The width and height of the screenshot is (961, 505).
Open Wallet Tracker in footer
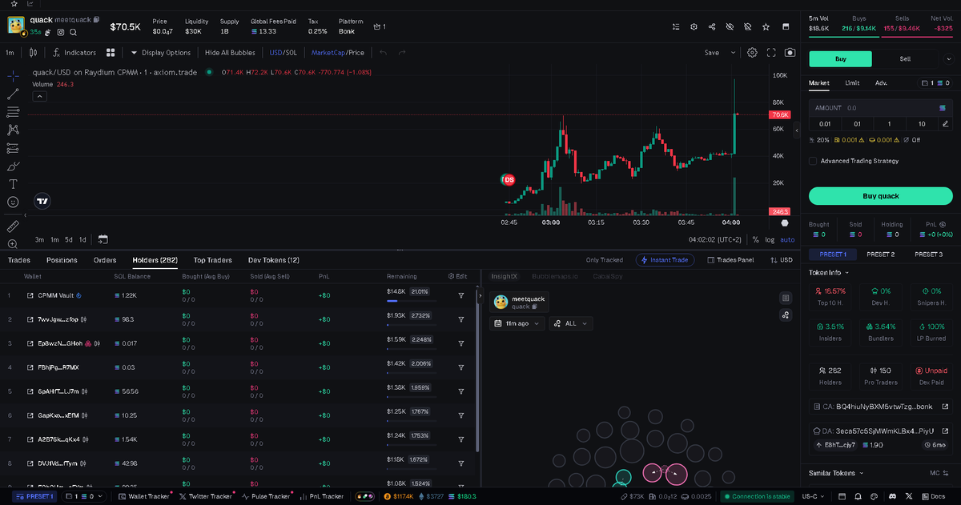(144, 496)
